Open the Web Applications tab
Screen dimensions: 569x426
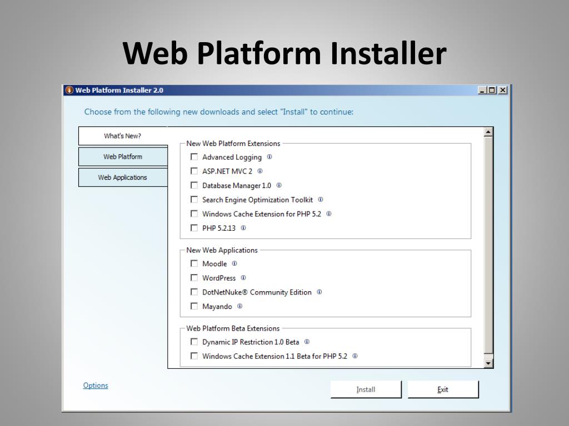tap(123, 177)
